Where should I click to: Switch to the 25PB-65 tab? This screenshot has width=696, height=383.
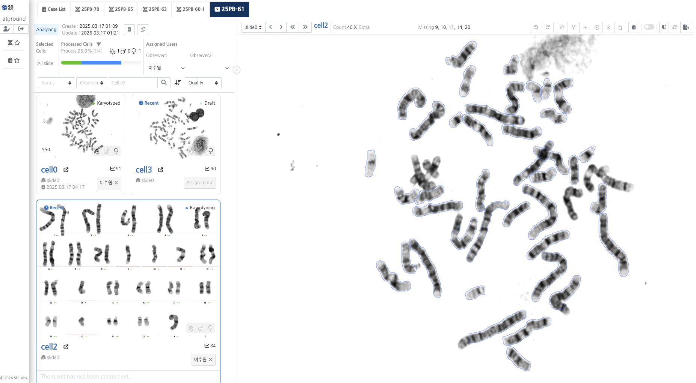click(x=121, y=9)
